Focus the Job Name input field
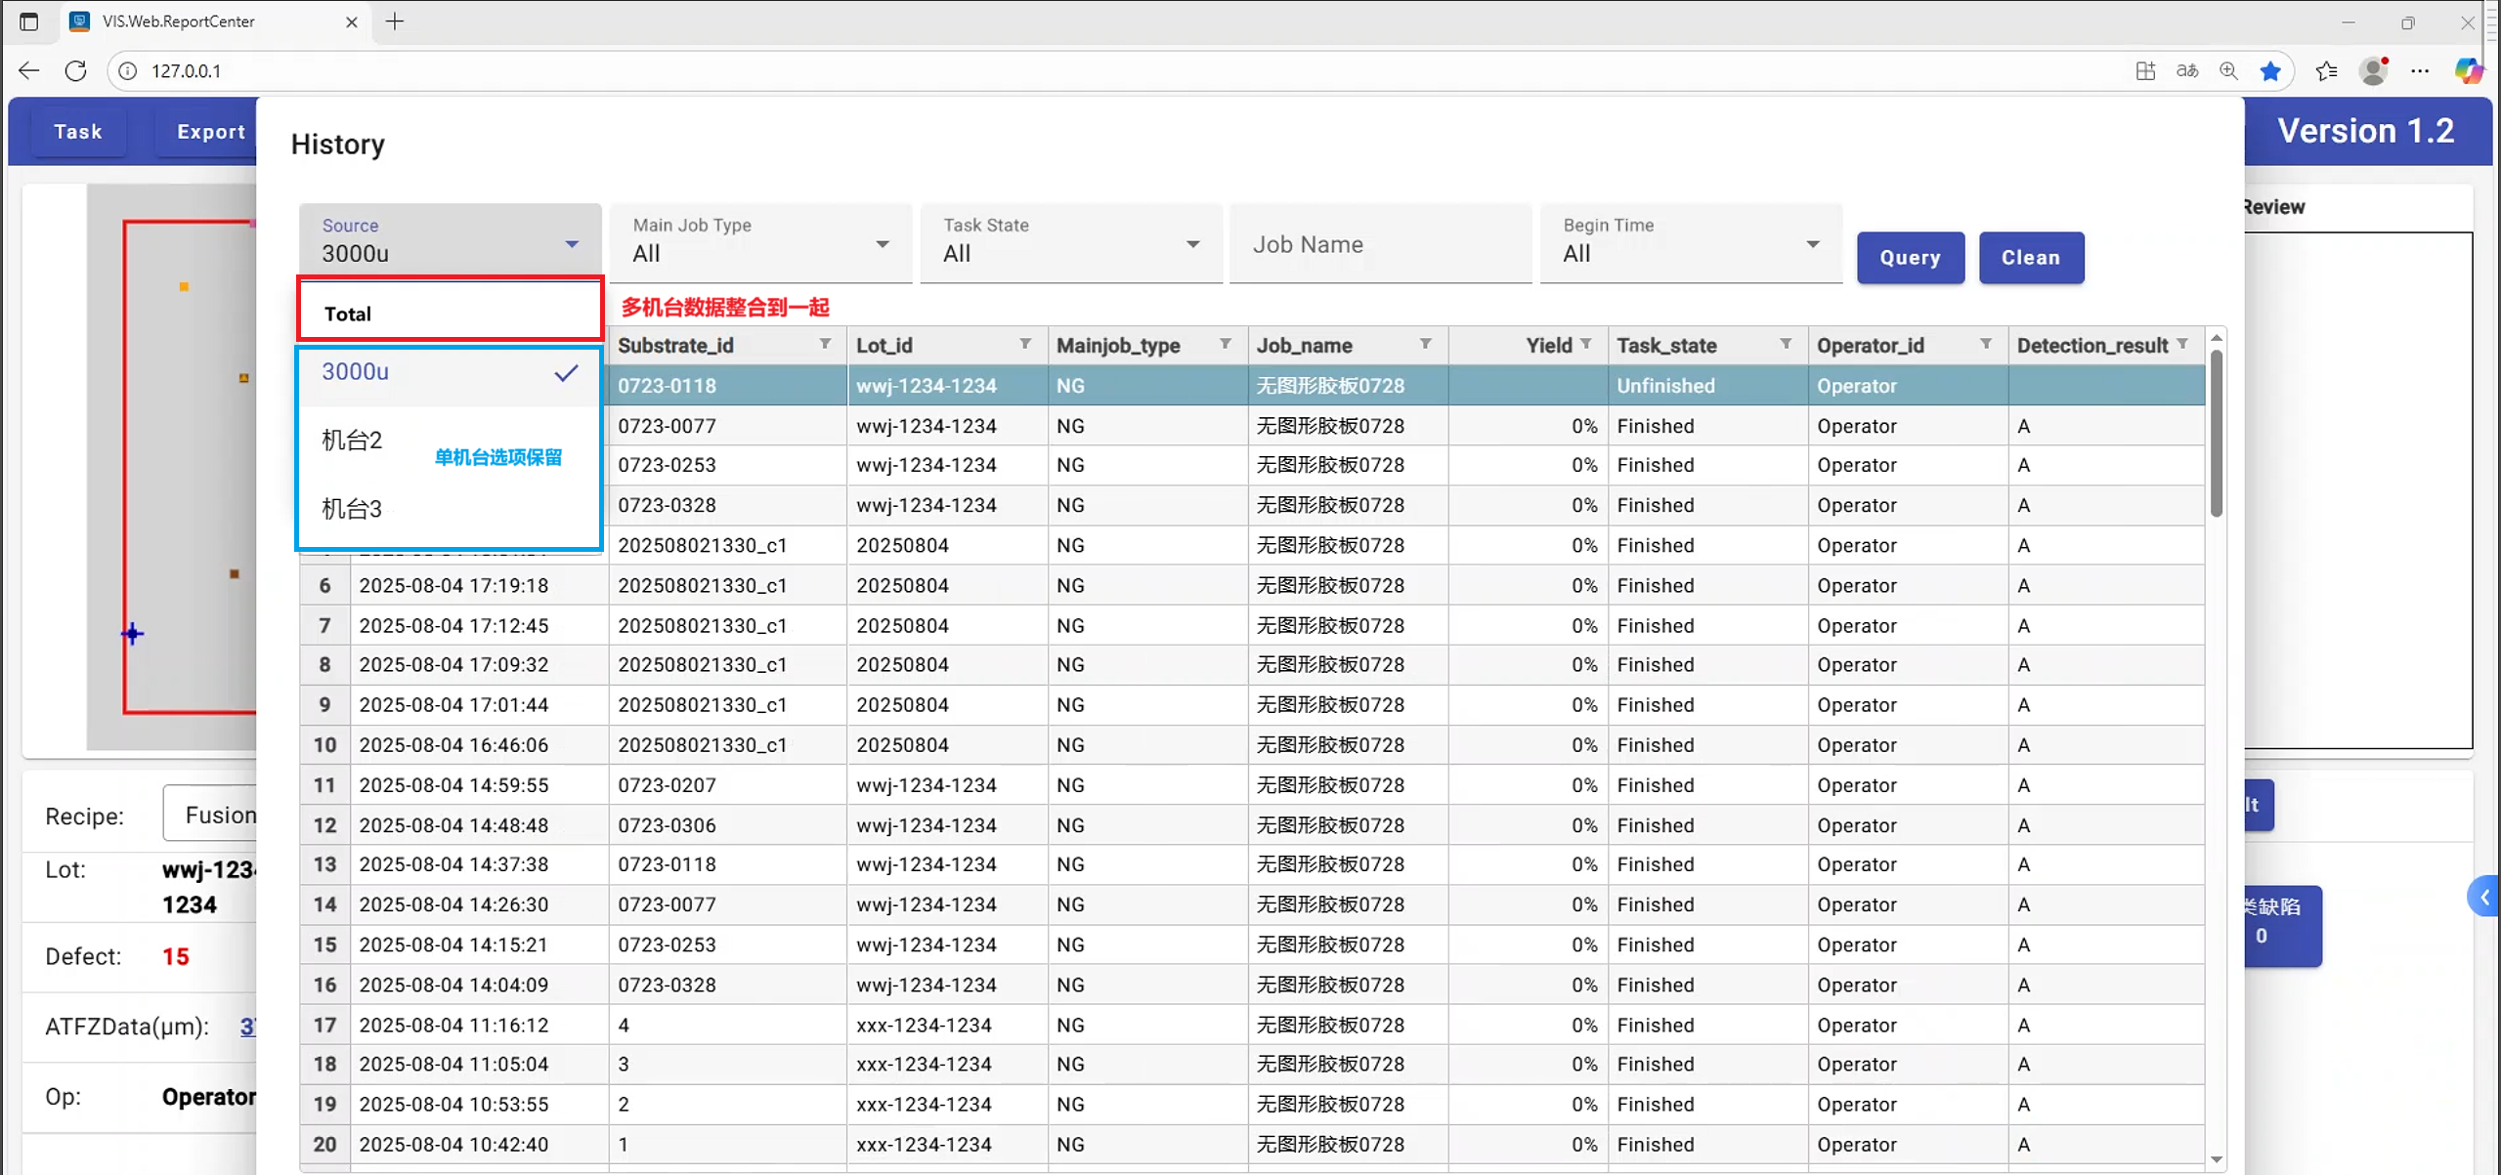Image resolution: width=2501 pixels, height=1175 pixels. pyautogui.click(x=1379, y=244)
